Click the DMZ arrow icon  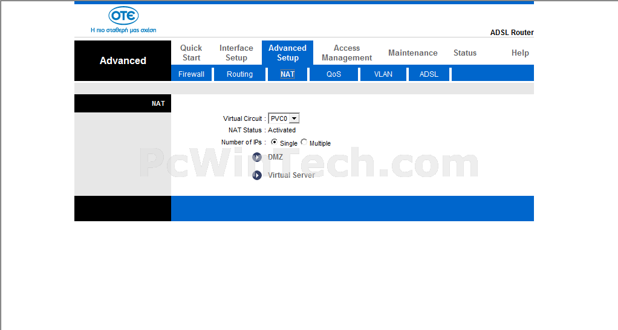(257, 157)
